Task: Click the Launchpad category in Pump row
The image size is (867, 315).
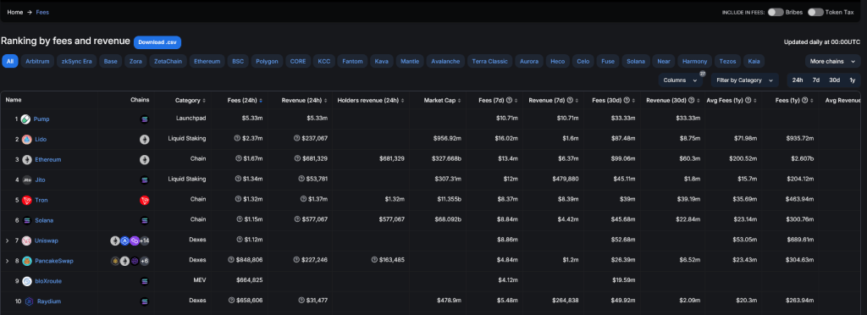Action: coord(191,119)
